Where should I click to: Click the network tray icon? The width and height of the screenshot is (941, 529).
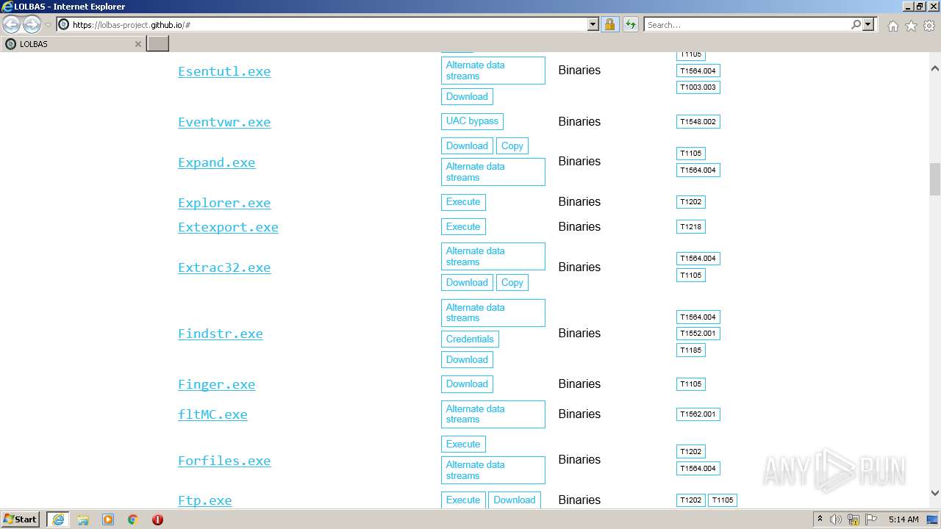click(x=854, y=519)
